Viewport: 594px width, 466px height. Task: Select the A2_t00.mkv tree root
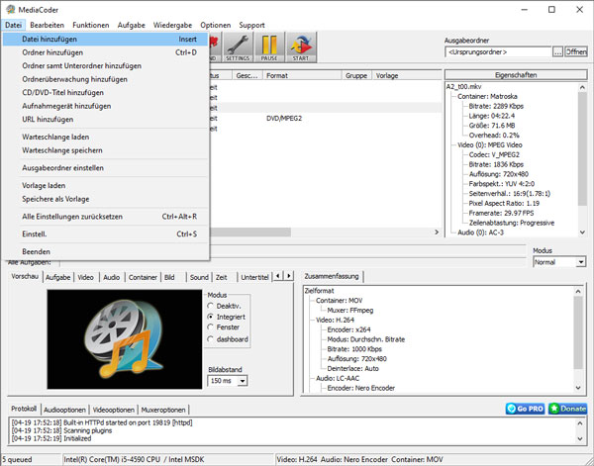[x=463, y=87]
